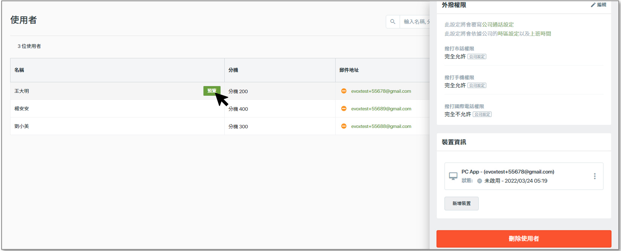The width and height of the screenshot is (621, 251).
Task: Open the 上班時間 link
Action: (x=540, y=34)
